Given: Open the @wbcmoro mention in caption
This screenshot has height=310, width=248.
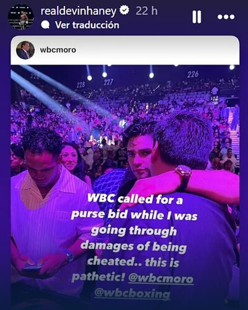Looking at the screenshot, I should [161, 278].
